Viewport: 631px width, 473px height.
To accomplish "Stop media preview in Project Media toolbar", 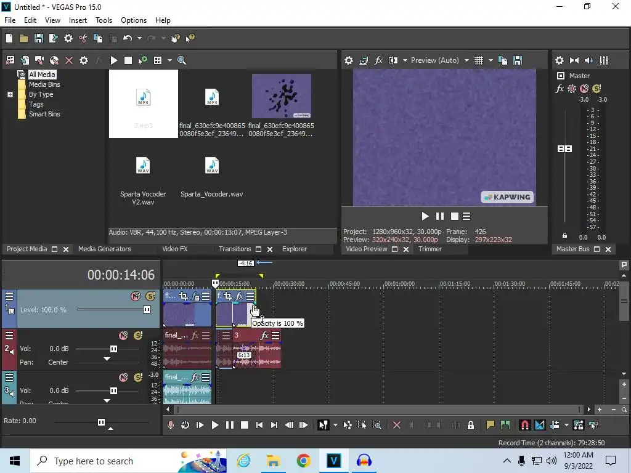I will [x=128, y=60].
